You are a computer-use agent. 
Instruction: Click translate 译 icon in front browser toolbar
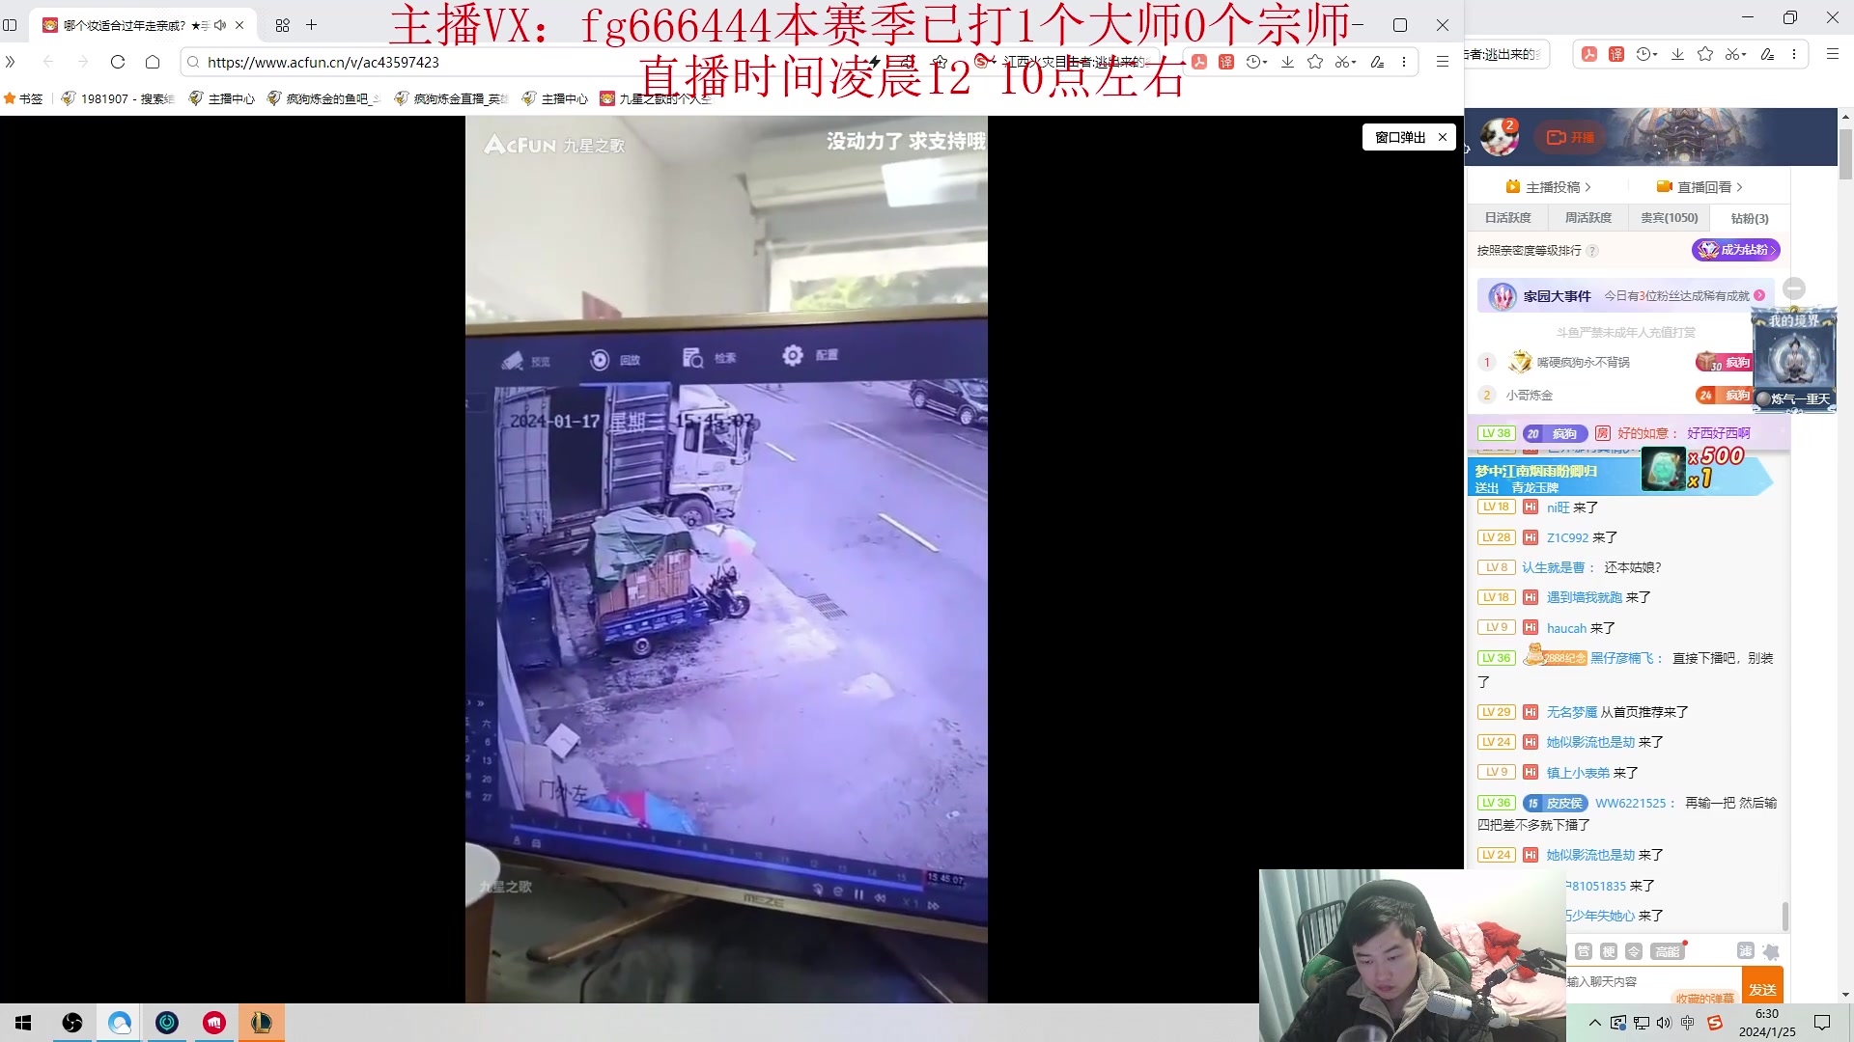pos(1226,62)
